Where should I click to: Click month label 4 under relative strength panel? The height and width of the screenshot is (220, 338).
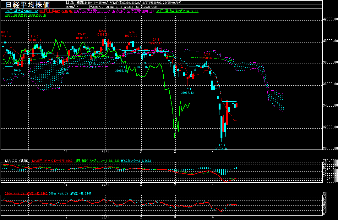213,217
